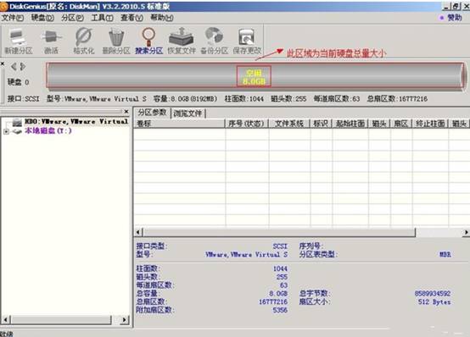470x337 pixels.
Task: Click 保存更改 (Save Changes) toolbar icon
Action: (247, 41)
